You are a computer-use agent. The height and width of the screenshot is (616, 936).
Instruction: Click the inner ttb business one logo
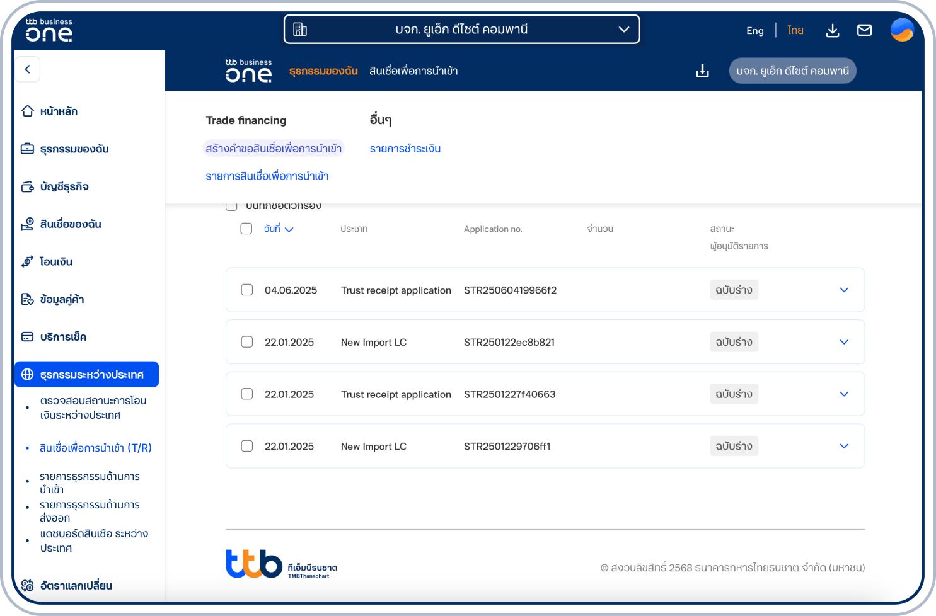[x=248, y=71]
